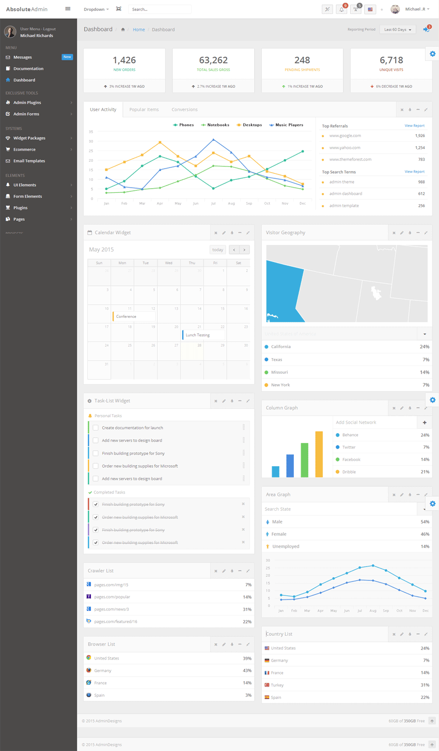The image size is (439, 751).
Task: Switch to the Popular Items tab
Action: [144, 110]
